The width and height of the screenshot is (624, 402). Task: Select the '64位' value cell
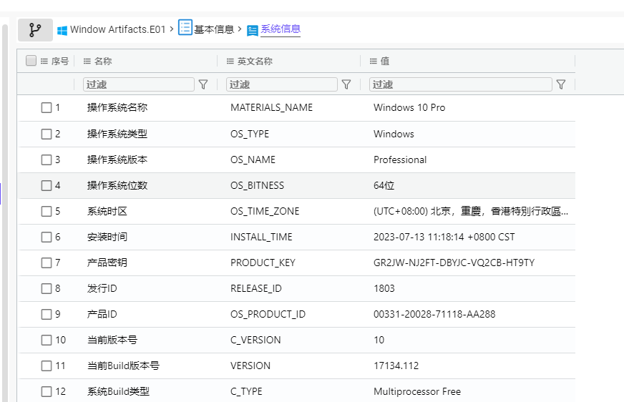(384, 186)
